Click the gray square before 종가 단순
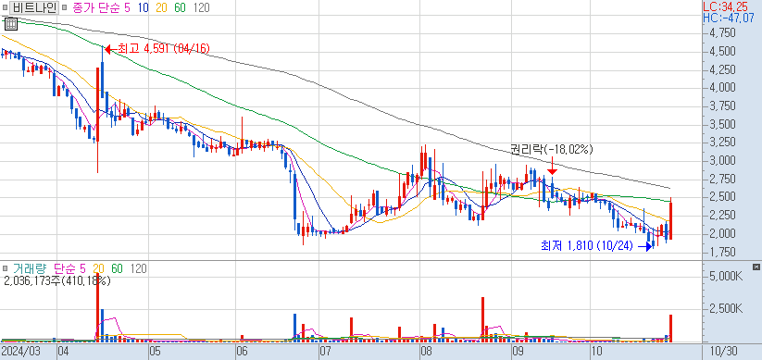 tap(65, 7)
